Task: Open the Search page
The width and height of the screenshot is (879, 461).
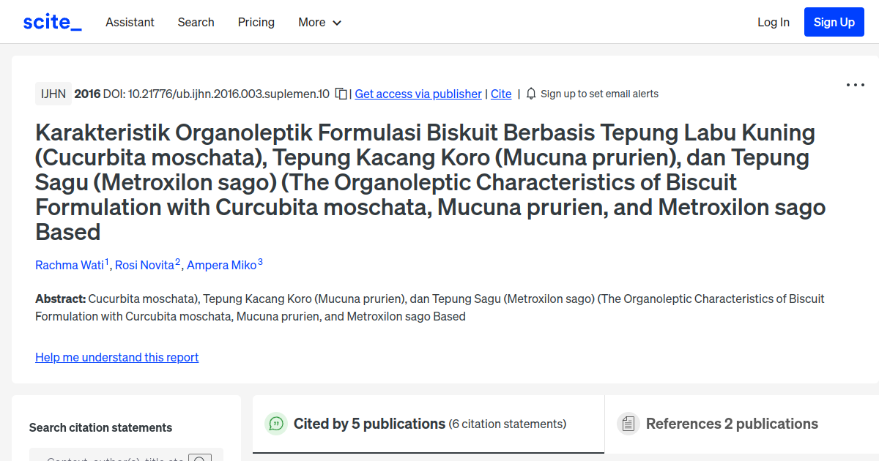Action: coord(196,23)
